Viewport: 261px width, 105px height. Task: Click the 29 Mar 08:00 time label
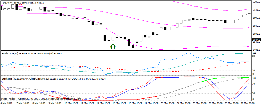pyautogui.click(x=232, y=103)
